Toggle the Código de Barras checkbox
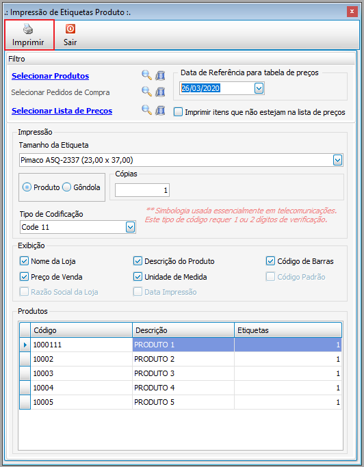Viewport: 364px width, 467px height. 270,261
